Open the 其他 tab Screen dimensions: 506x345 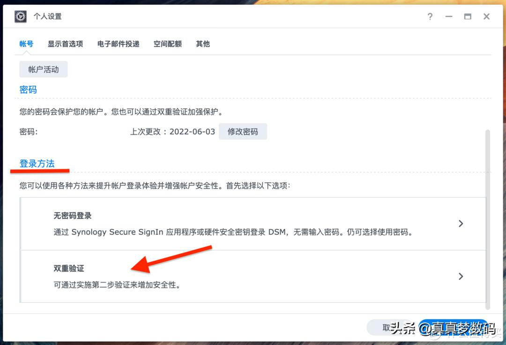(202, 43)
